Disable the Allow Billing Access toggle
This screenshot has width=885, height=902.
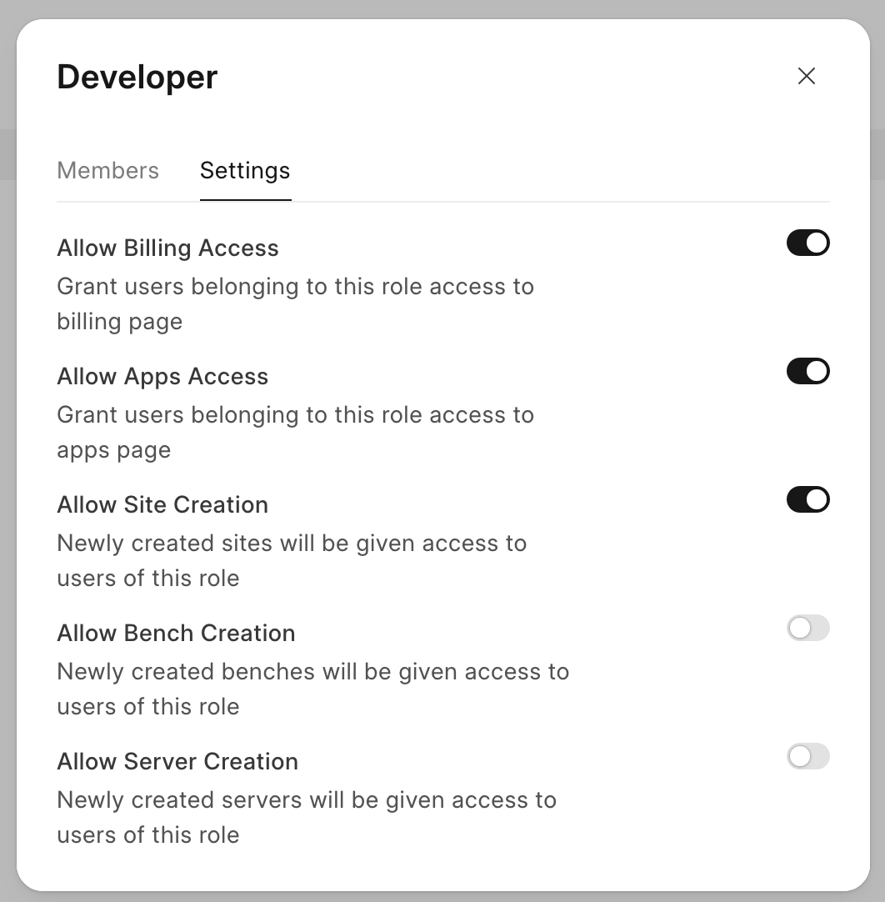click(x=807, y=243)
